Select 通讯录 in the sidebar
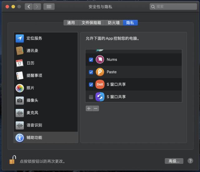 (46, 51)
